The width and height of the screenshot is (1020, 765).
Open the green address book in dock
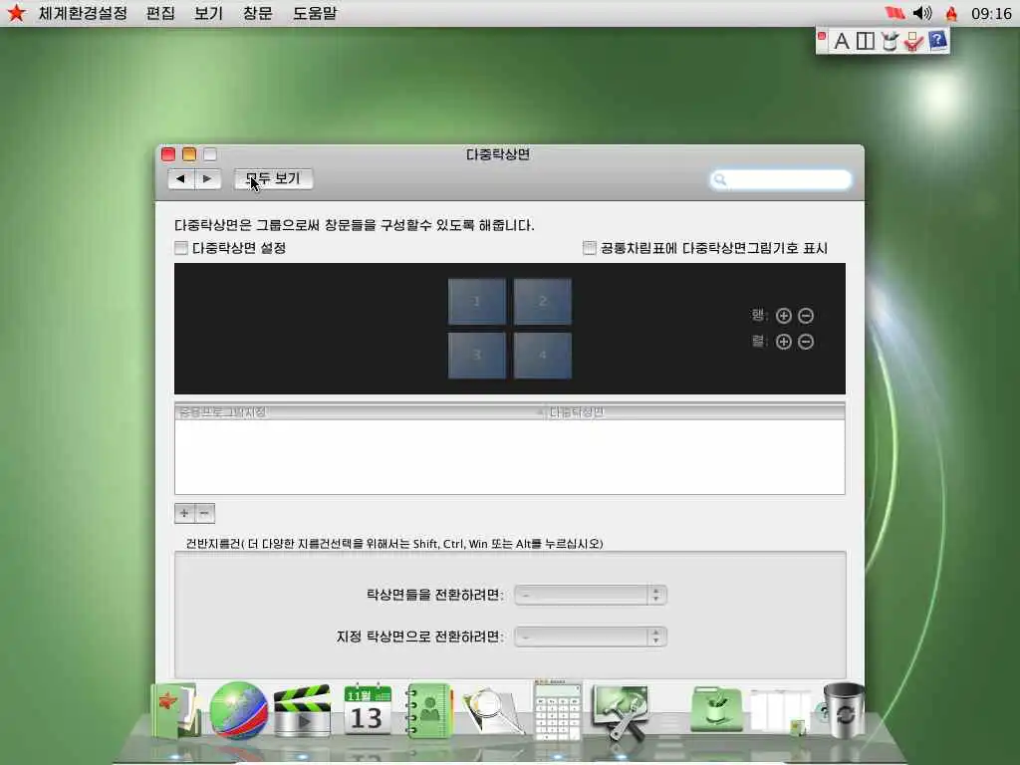point(428,710)
